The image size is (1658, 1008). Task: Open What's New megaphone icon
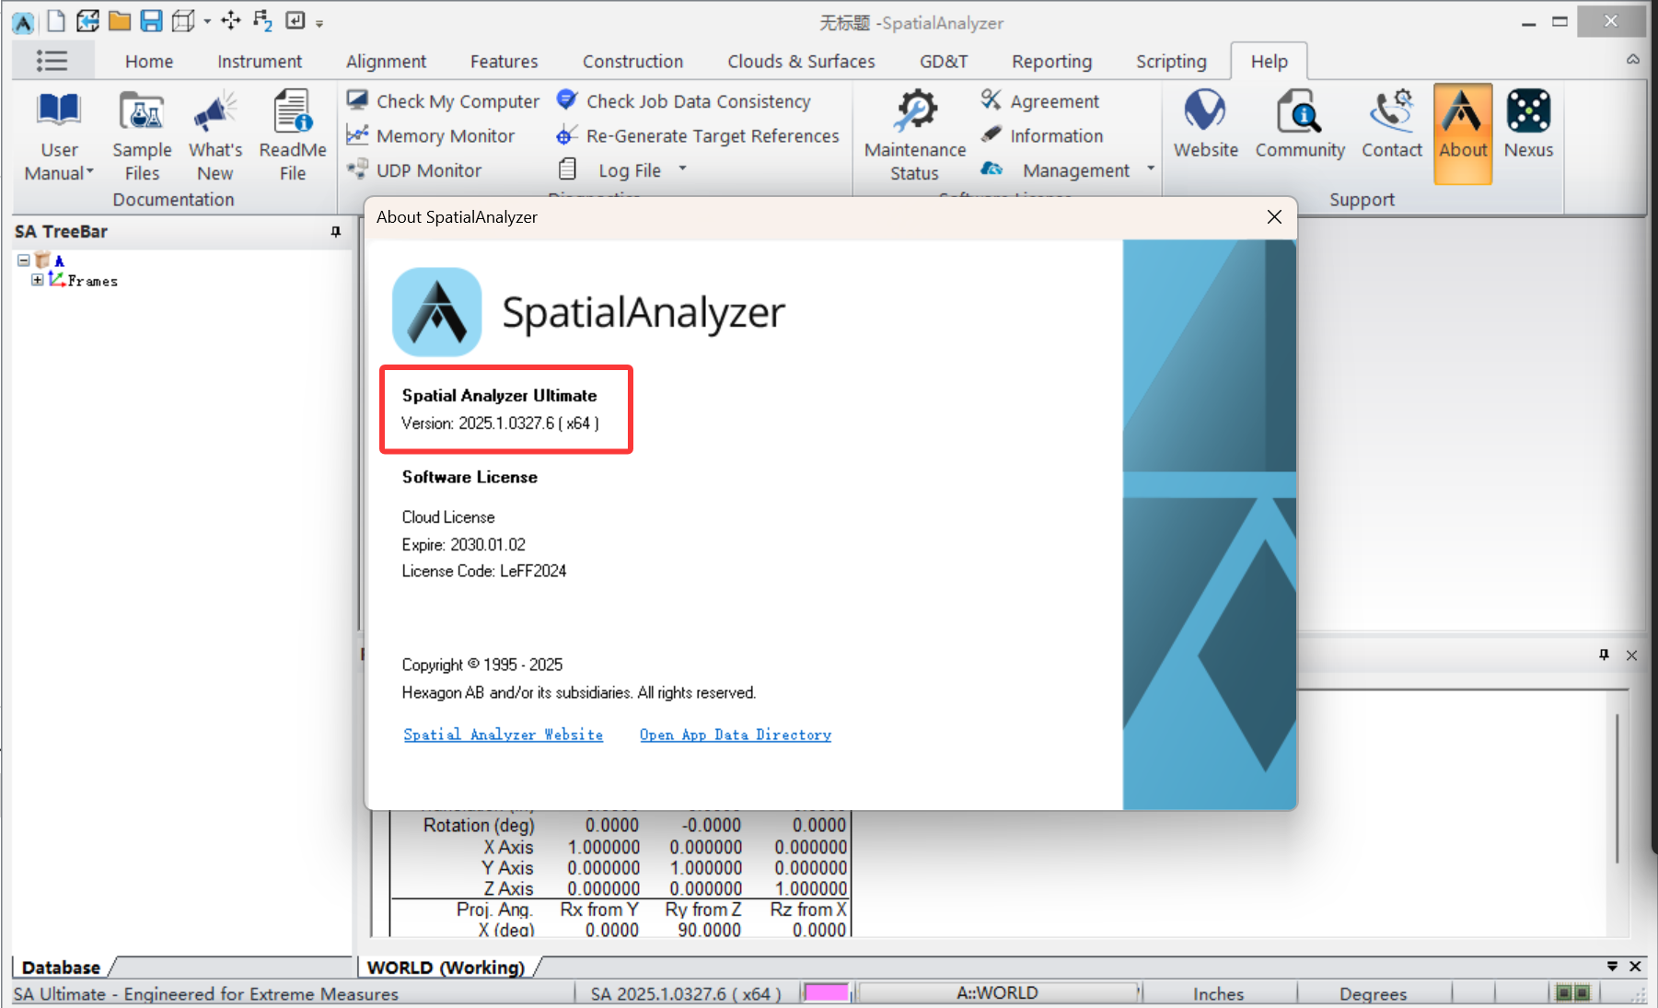point(215,135)
